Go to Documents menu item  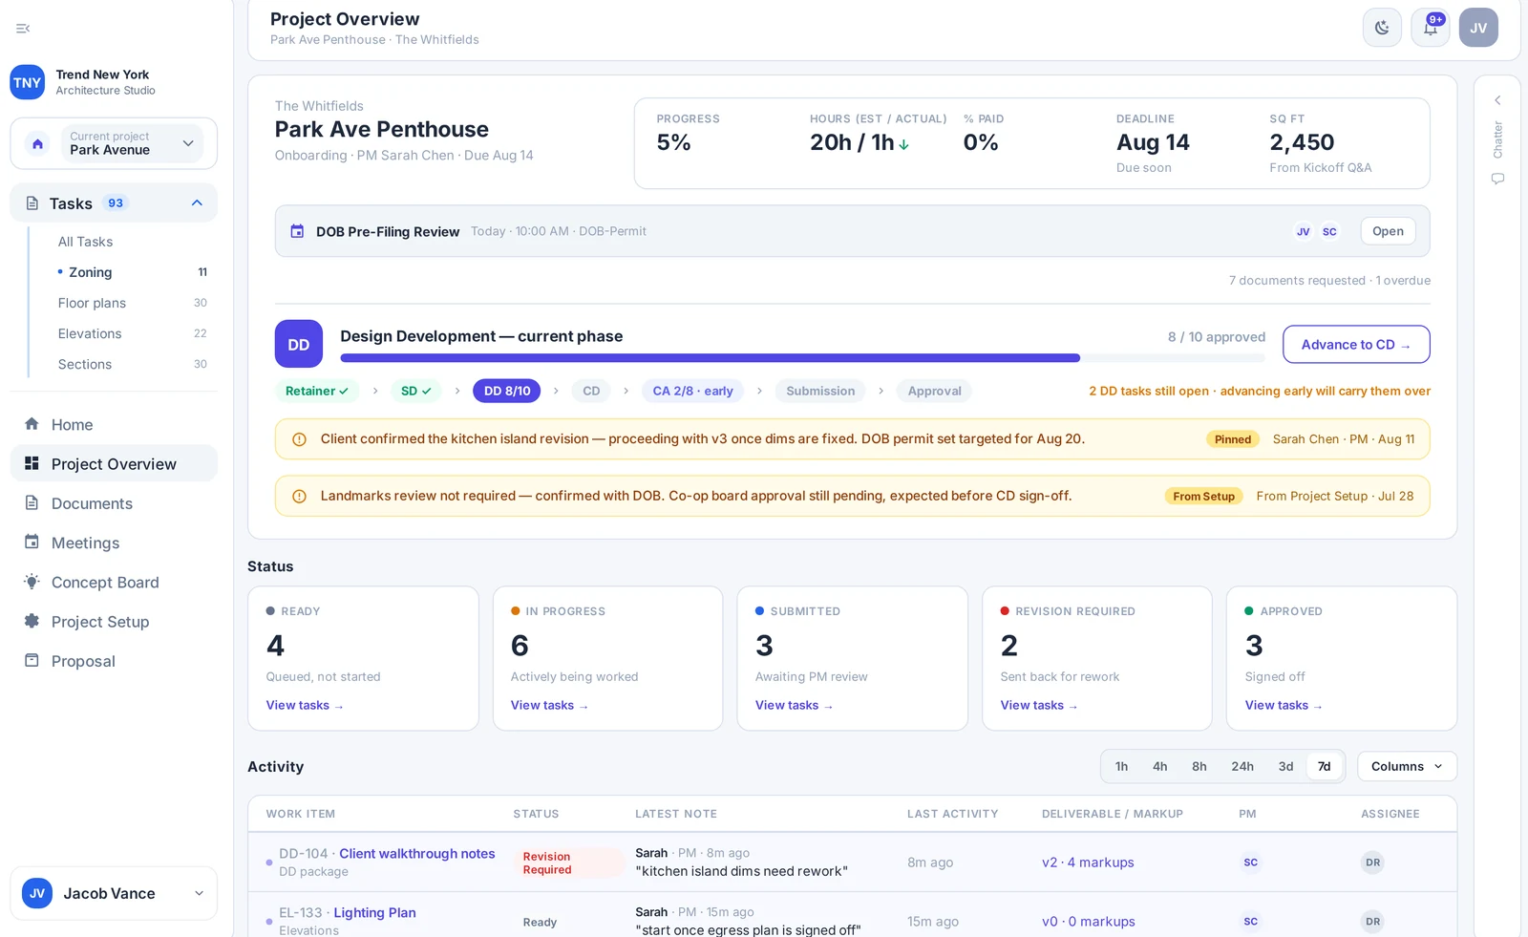114,503
